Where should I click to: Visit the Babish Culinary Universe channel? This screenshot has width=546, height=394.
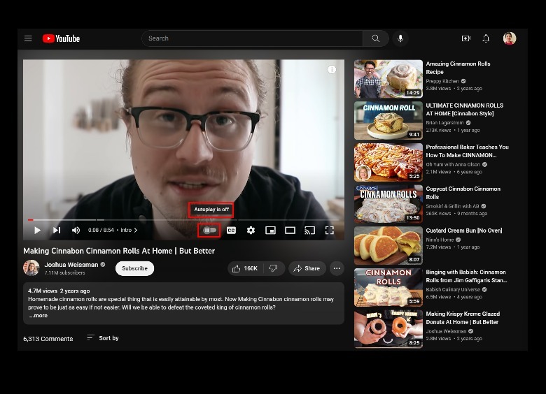[453, 289]
